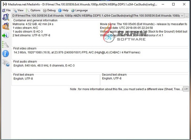Click the "Writing application: mkvmerge" line
The width and height of the screenshot is (191, 140).
(x=144, y=31)
